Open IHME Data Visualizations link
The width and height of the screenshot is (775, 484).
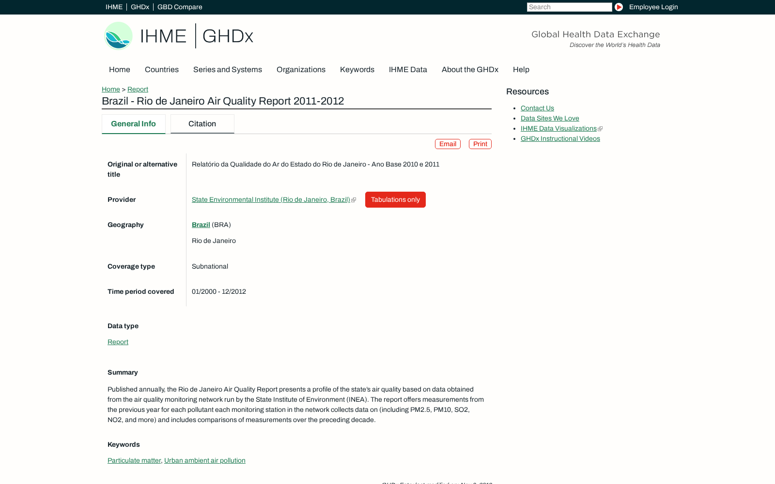558,128
